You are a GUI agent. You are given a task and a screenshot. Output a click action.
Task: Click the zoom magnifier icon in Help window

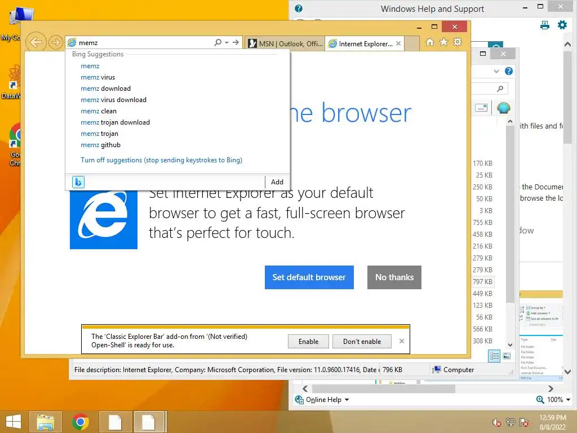point(540,400)
